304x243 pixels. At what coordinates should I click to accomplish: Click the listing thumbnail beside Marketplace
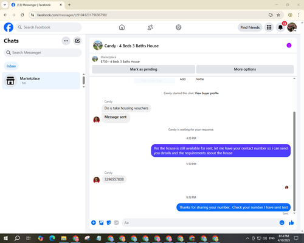(95, 59)
